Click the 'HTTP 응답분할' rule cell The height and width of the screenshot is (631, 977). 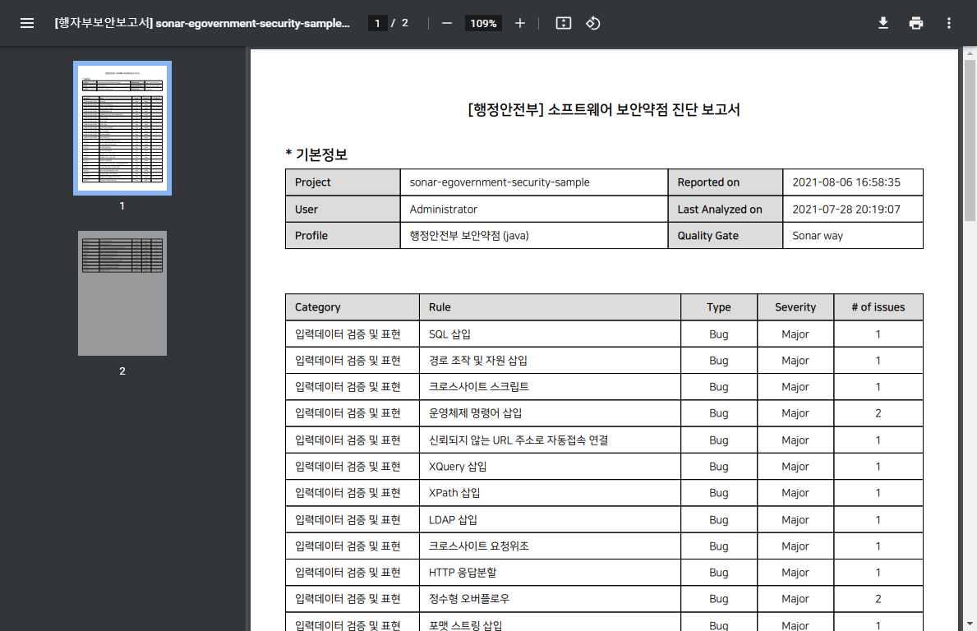550,572
